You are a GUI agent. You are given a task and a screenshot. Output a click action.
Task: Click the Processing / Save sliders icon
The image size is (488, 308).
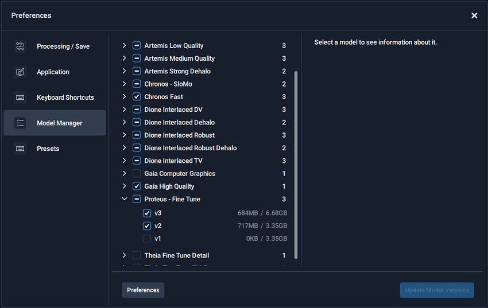[x=20, y=46]
